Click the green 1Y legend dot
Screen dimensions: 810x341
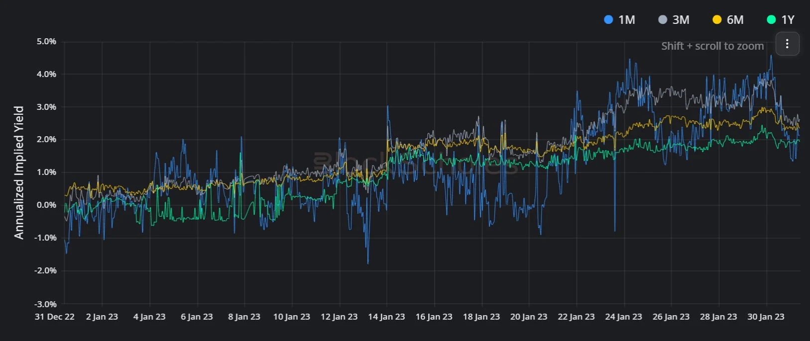point(771,20)
